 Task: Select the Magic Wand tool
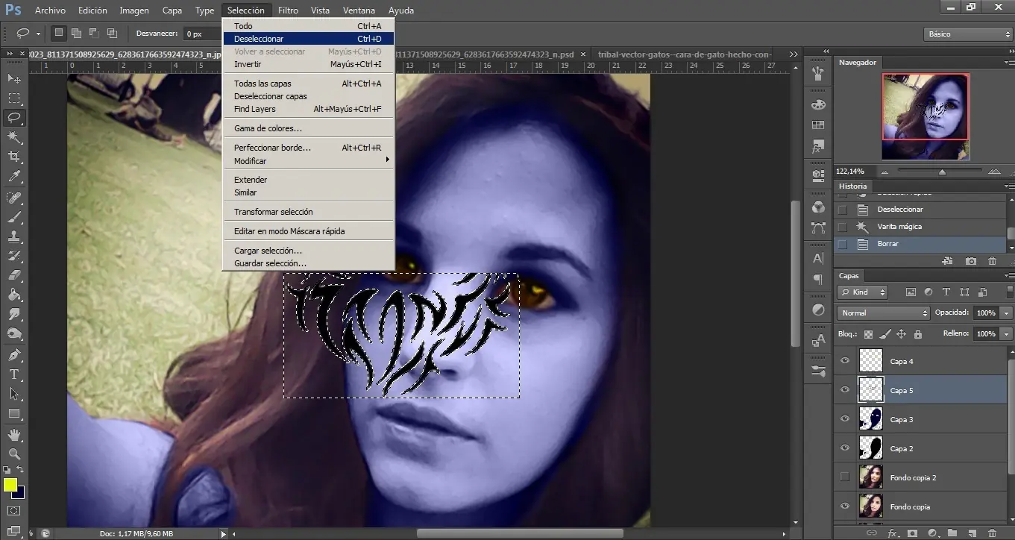click(x=14, y=137)
